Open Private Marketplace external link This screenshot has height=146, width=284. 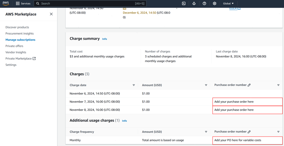pyautogui.click(x=21, y=58)
